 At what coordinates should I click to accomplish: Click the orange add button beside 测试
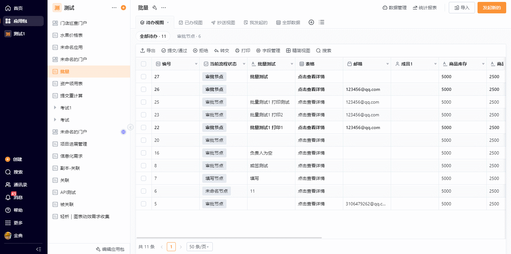[123, 8]
